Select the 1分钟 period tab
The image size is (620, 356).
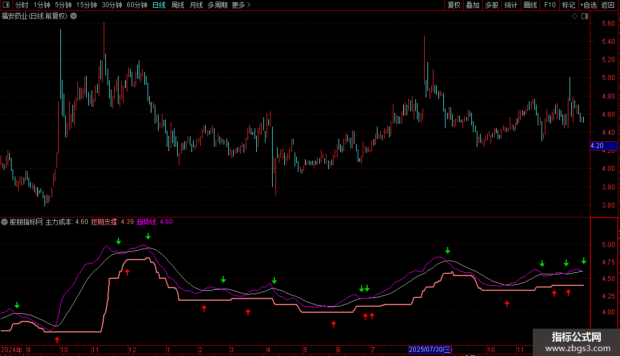(x=42, y=5)
